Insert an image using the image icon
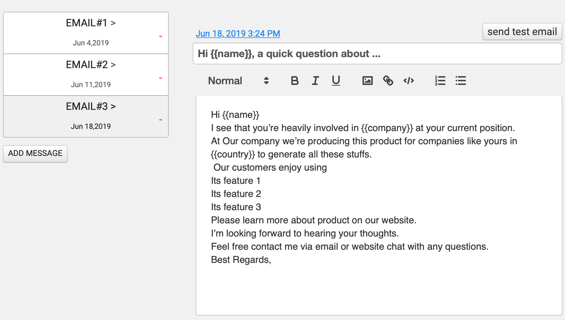 (x=367, y=81)
